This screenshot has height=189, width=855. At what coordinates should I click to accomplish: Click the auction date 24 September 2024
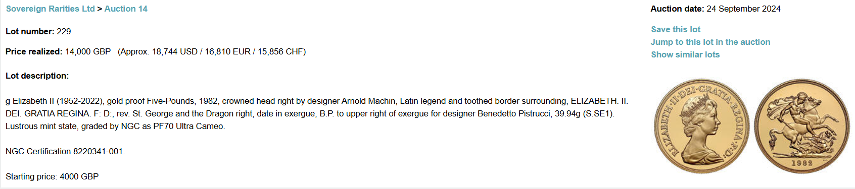pos(743,9)
